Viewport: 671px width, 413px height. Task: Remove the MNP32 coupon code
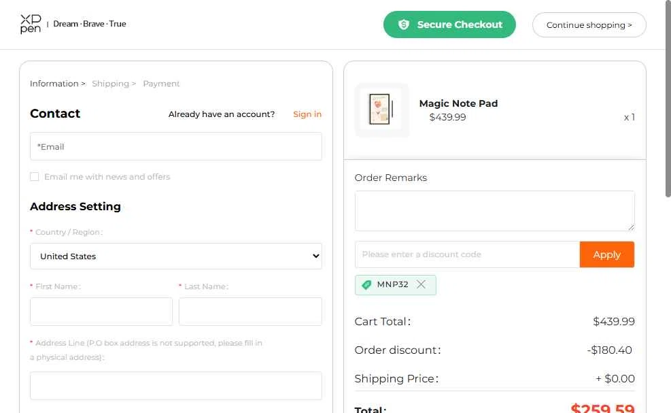(x=421, y=284)
